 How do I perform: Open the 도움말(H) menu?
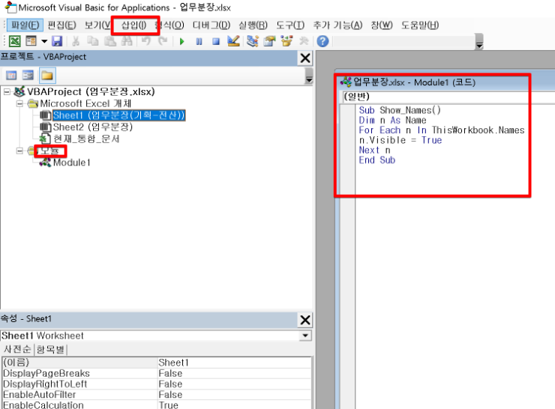pos(420,25)
